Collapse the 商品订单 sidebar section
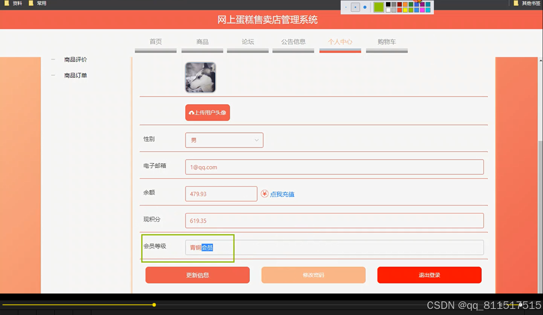Image resolution: width=543 pixels, height=315 pixels. pos(53,75)
